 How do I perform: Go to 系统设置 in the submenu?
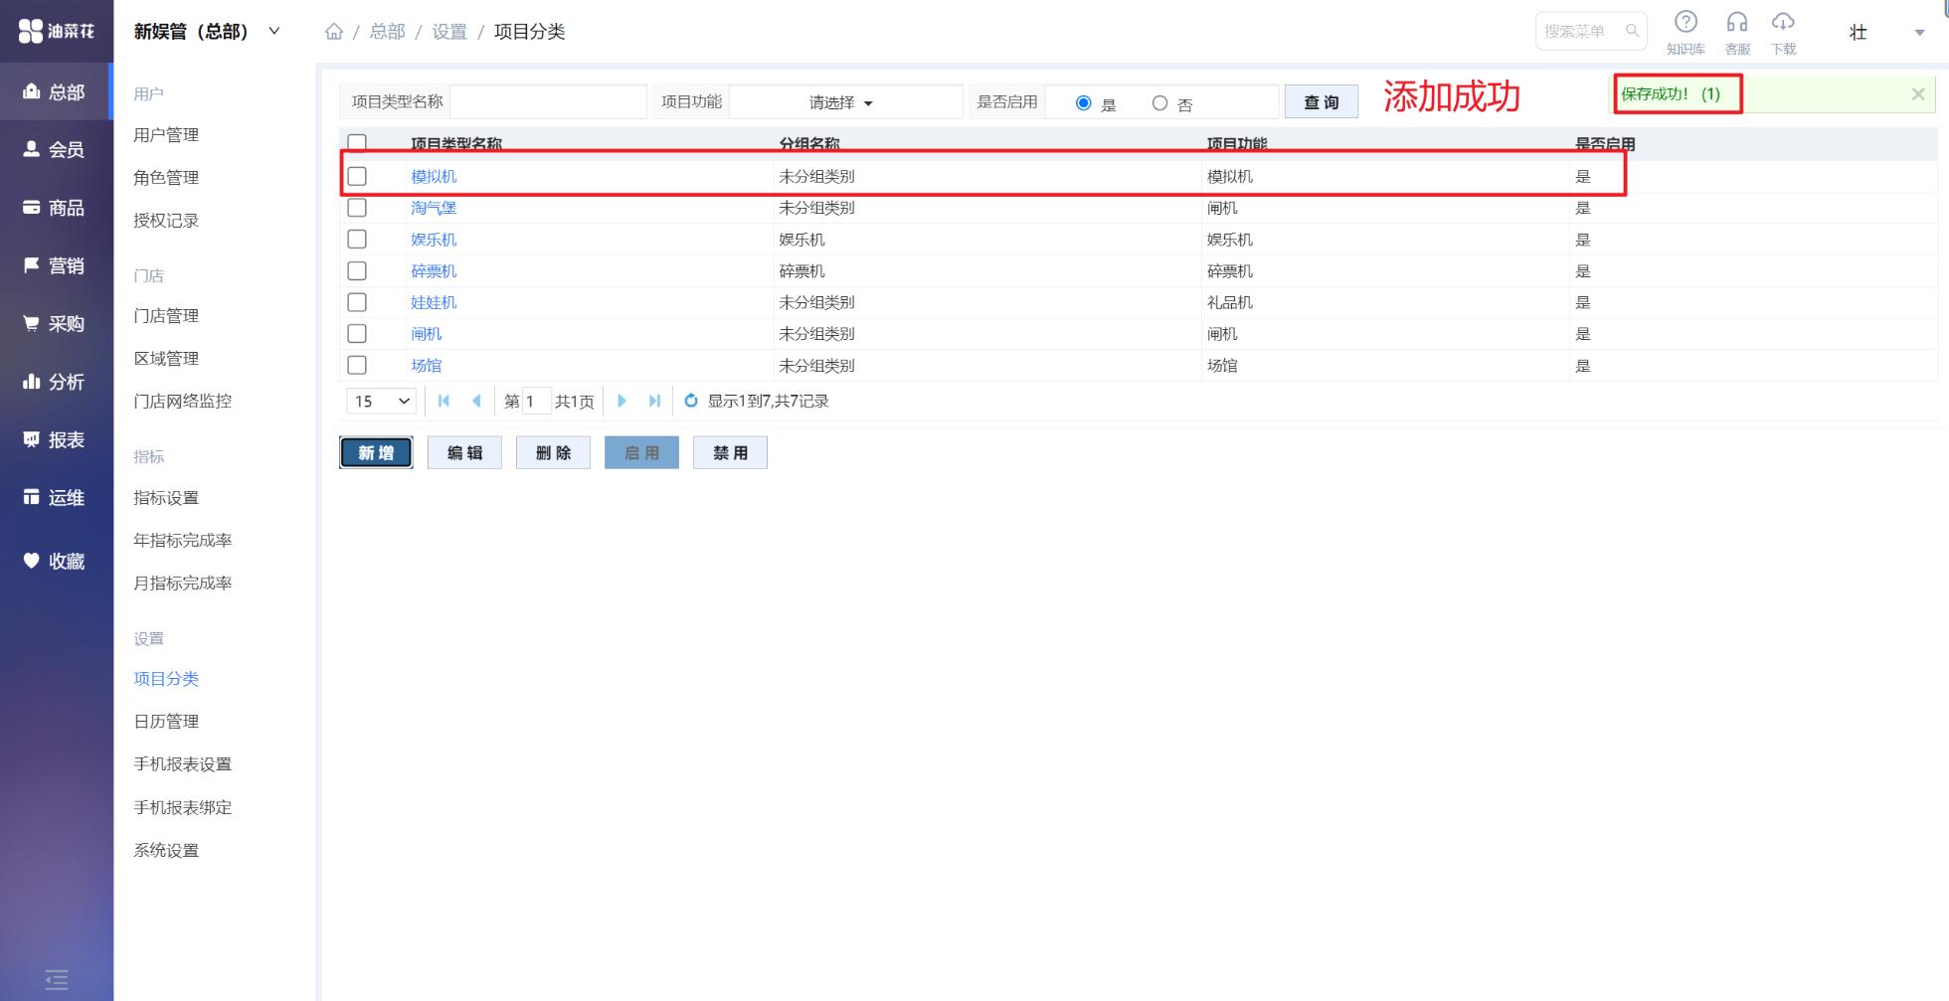click(166, 850)
